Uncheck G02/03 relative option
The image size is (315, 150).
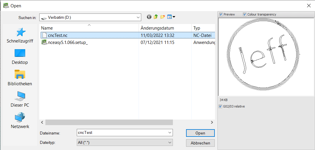click(x=220, y=106)
